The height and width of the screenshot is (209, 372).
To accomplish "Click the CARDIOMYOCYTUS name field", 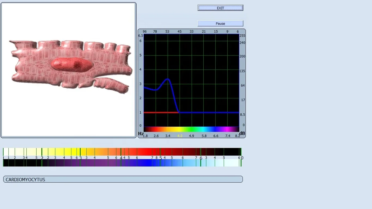I will 123,179.
